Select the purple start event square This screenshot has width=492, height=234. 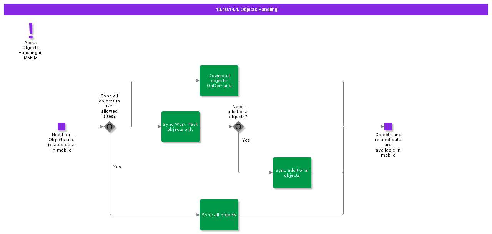(x=61, y=127)
